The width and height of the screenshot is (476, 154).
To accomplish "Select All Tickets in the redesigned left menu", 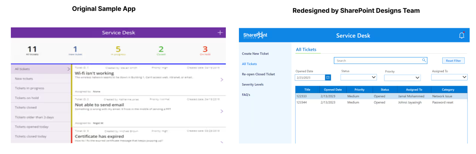I will (x=249, y=64).
